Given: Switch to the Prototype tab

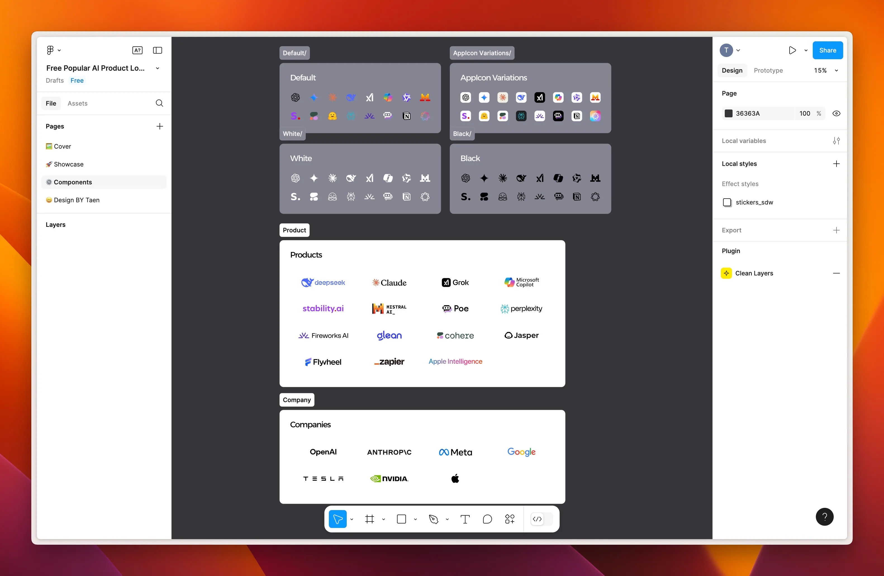Looking at the screenshot, I should (x=768, y=70).
